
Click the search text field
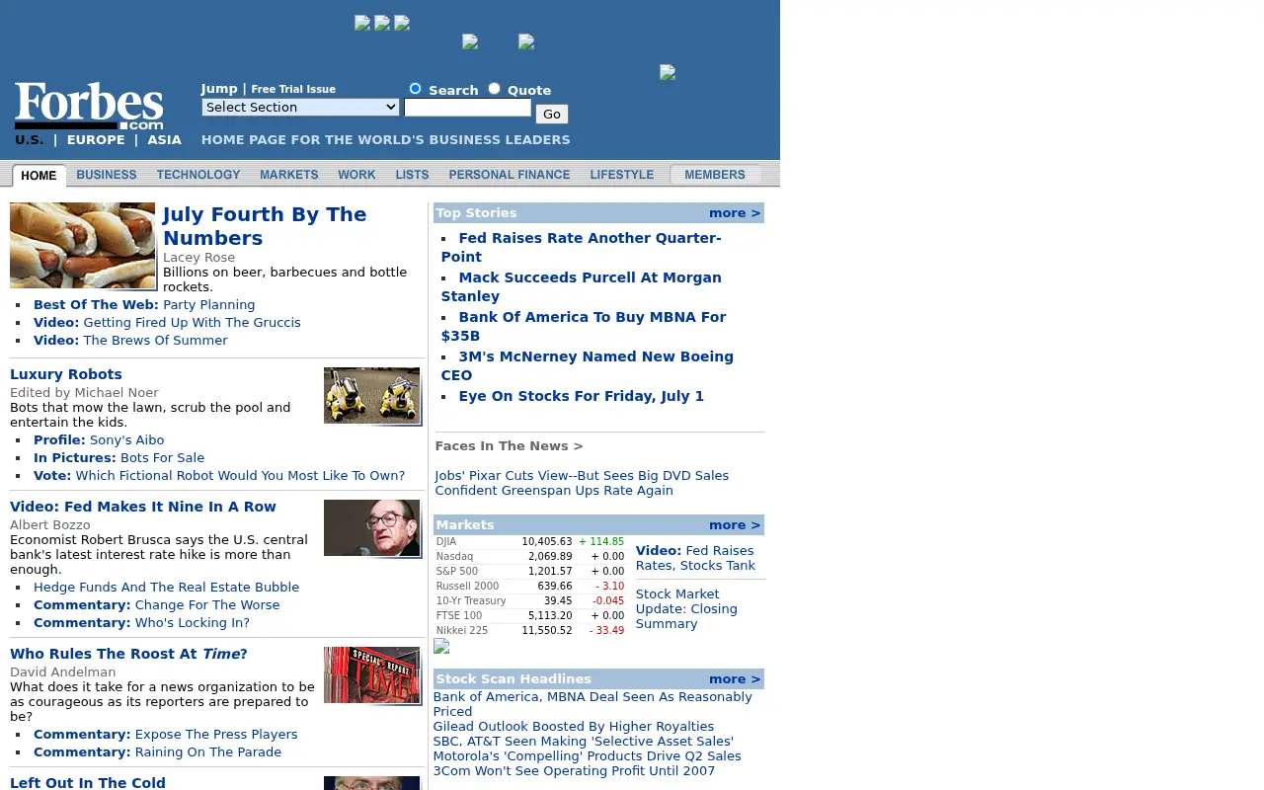[x=467, y=108]
